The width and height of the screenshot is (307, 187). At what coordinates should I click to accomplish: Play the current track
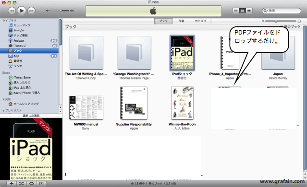[x=22, y=11]
